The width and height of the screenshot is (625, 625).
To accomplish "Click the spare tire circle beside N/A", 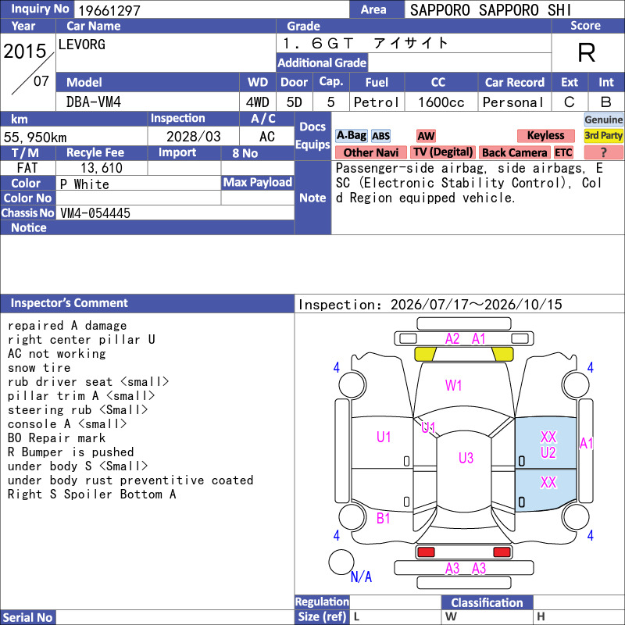I will tap(341, 562).
